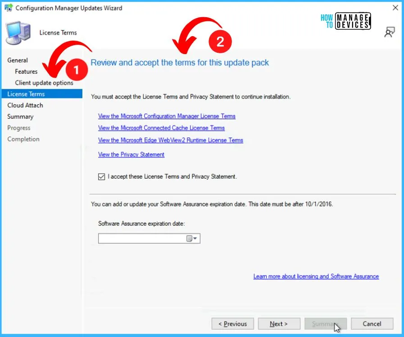404x337 pixels.
Task: Cancel the updates wizard
Action: [372, 323]
